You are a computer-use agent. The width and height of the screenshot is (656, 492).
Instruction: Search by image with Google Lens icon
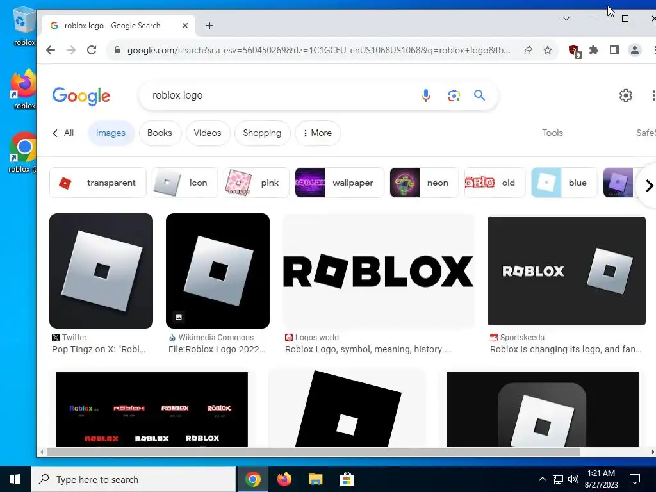click(x=454, y=95)
